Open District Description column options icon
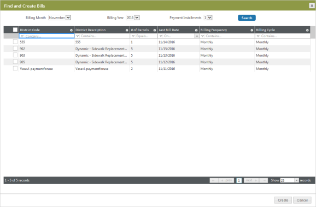Screen dimensions: 316x207 [127, 30]
